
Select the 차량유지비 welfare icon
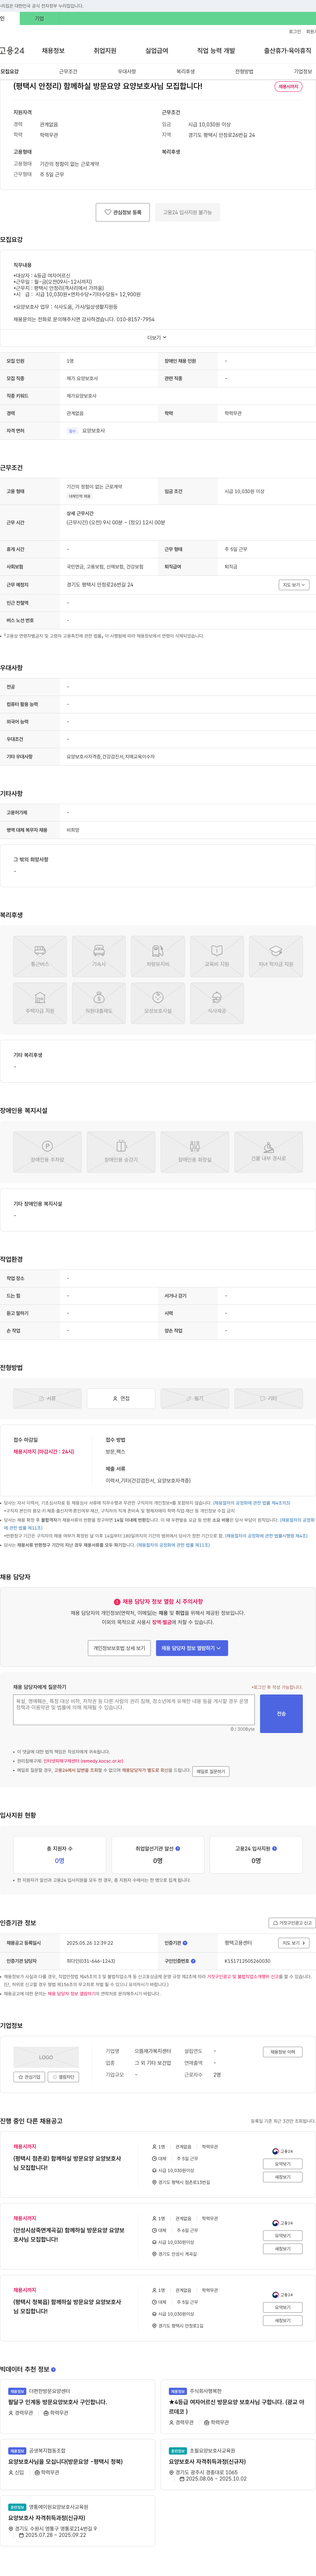click(158, 956)
